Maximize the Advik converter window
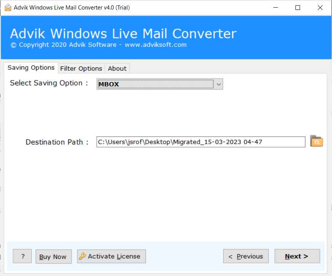Image resolution: width=332 pixels, height=276 pixels. [298, 8]
